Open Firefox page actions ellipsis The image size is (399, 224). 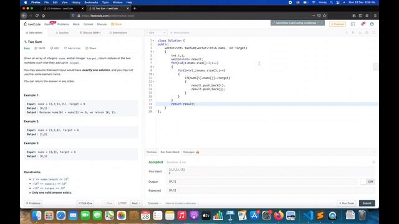coord(313,16)
